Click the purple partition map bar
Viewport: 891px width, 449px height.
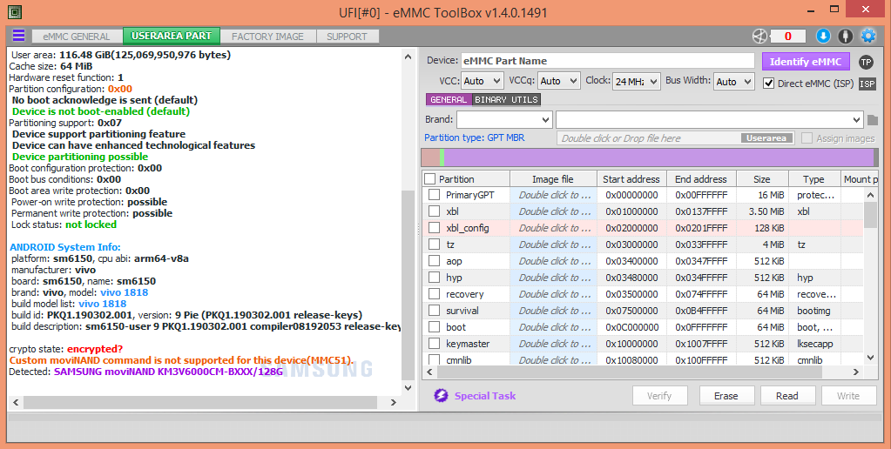pyautogui.click(x=658, y=157)
